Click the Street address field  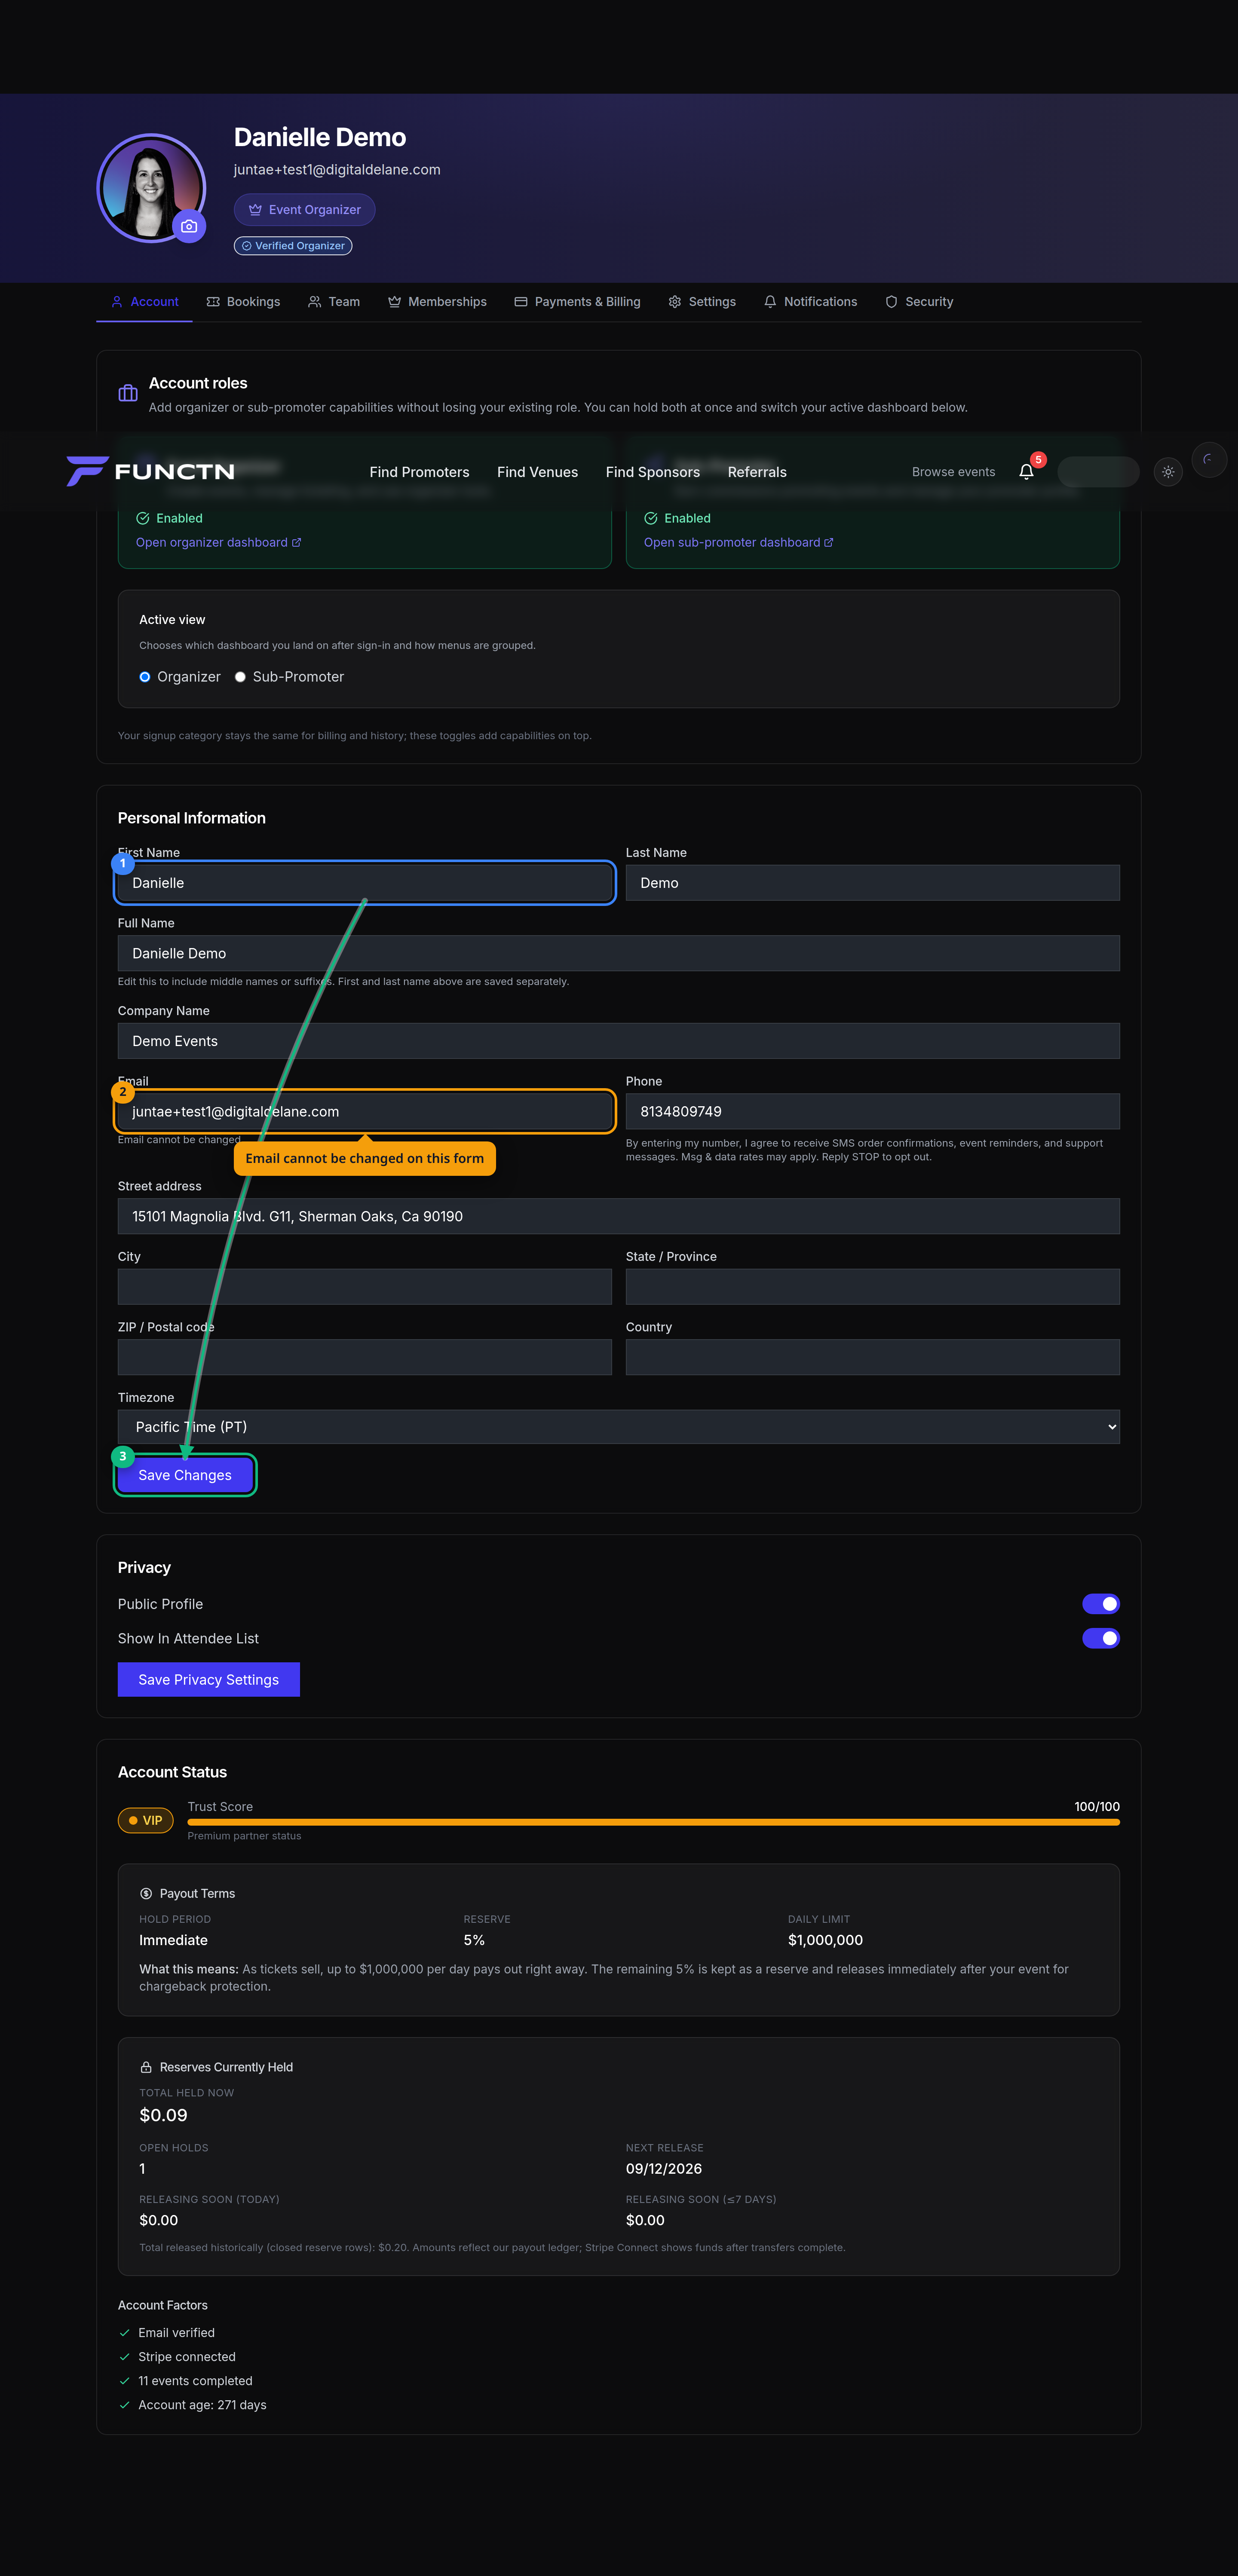(x=619, y=1216)
